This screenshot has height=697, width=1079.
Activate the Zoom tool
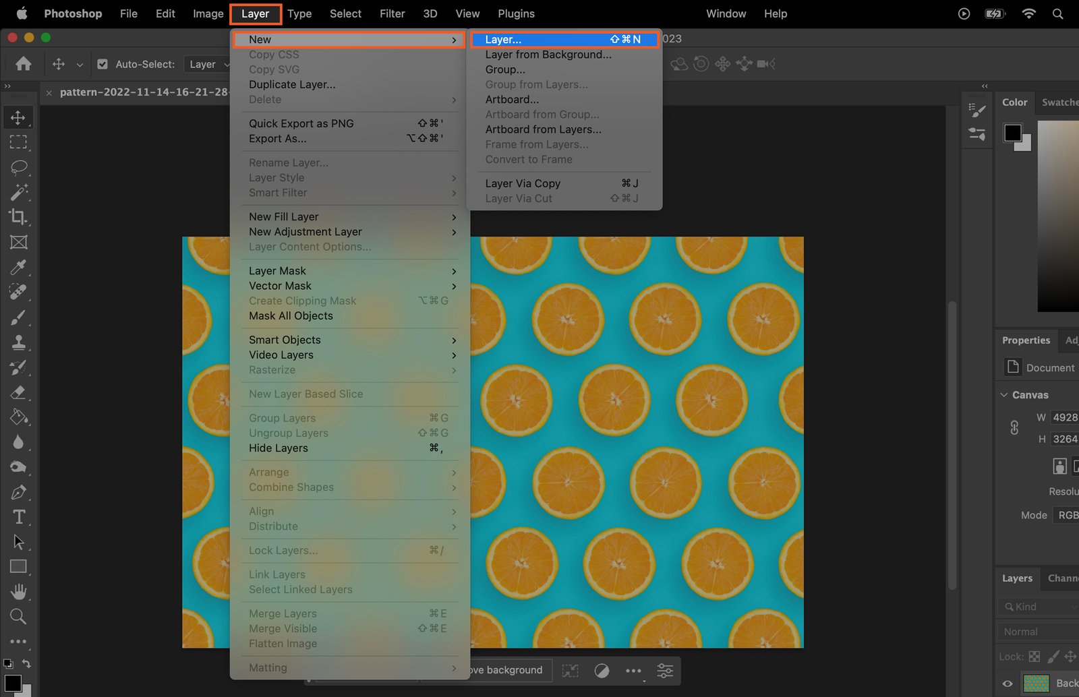coord(18,616)
